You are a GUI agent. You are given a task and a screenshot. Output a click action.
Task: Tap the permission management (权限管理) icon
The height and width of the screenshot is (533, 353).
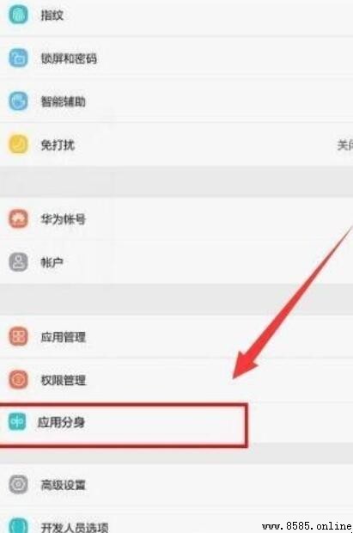[18, 379]
